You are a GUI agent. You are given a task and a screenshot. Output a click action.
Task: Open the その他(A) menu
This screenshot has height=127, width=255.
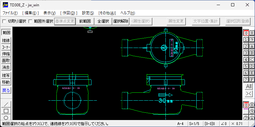tap(107, 13)
